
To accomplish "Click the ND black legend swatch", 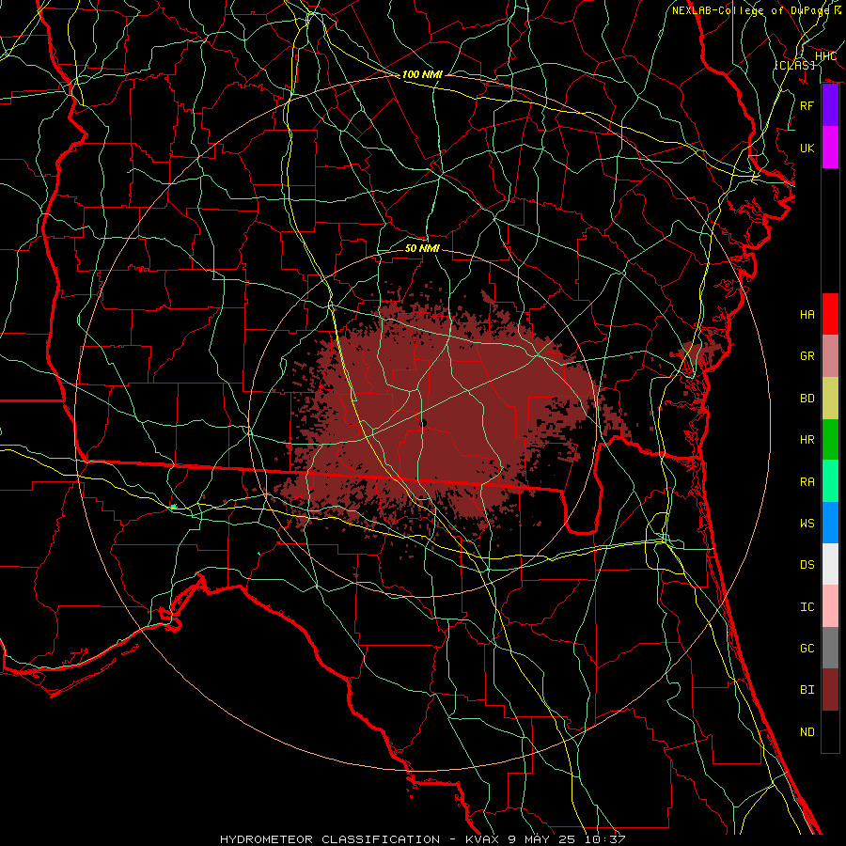I will [x=830, y=731].
